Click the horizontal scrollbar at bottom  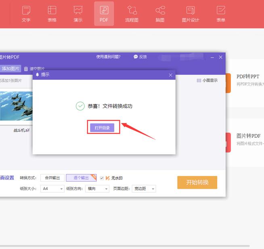point(125,246)
